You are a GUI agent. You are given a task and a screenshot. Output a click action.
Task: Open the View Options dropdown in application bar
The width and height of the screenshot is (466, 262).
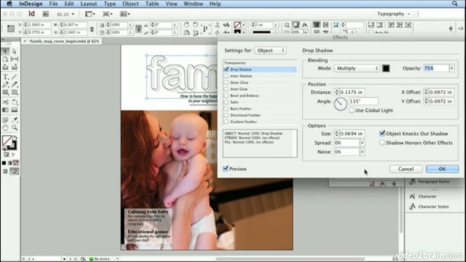(x=90, y=14)
